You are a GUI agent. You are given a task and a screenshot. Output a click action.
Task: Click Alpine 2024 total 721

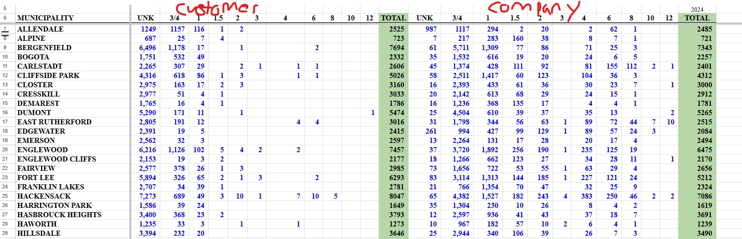point(706,39)
